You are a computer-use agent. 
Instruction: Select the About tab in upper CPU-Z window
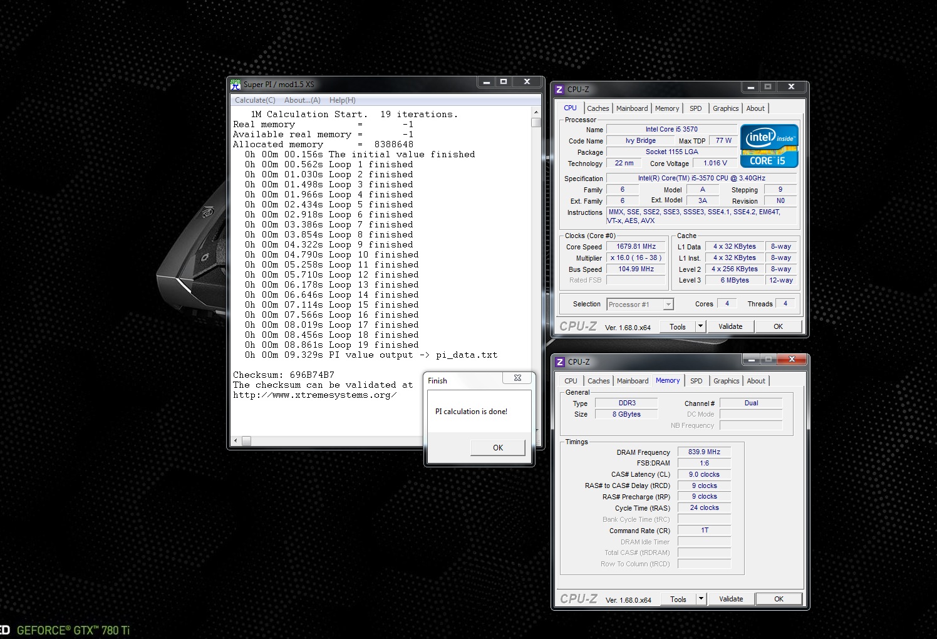pos(755,108)
